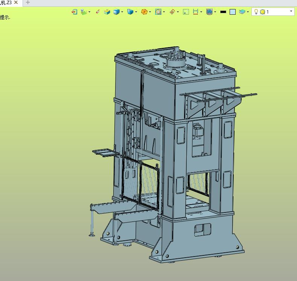Open dropdown arrow next to polygon mesh icon

point(150,12)
